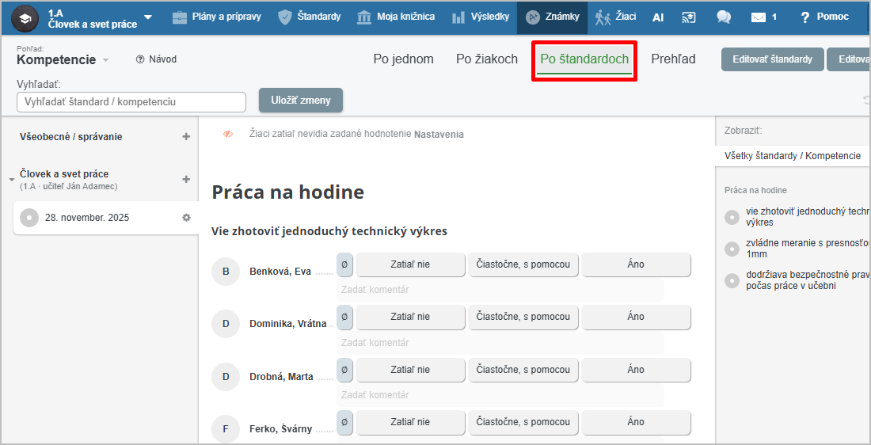Click the crossed-eye visibility icon
Image resolution: width=871 pixels, height=445 pixels.
228,135
